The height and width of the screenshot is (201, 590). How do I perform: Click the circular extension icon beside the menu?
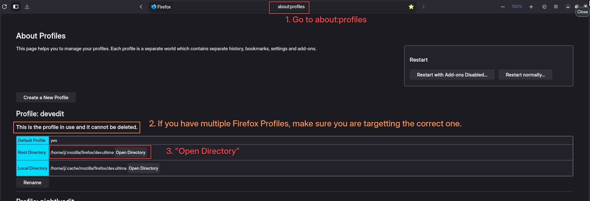coord(545,7)
